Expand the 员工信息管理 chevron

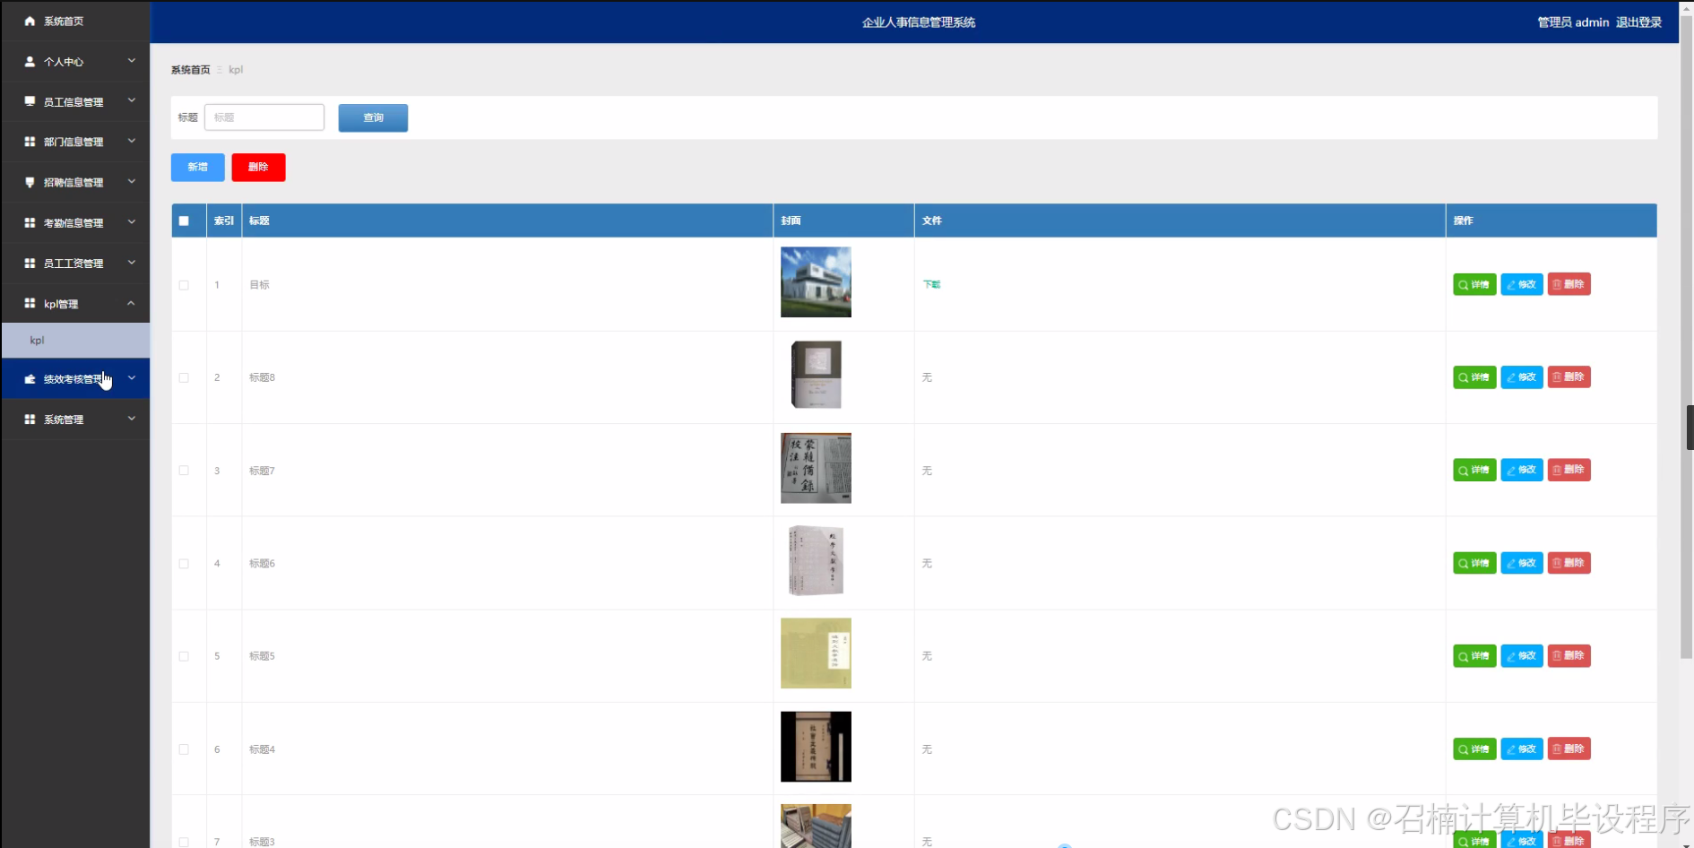(132, 100)
